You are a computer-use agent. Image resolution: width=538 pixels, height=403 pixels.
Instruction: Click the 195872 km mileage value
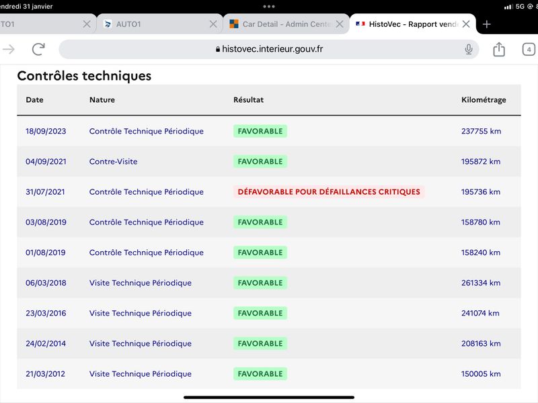(481, 161)
